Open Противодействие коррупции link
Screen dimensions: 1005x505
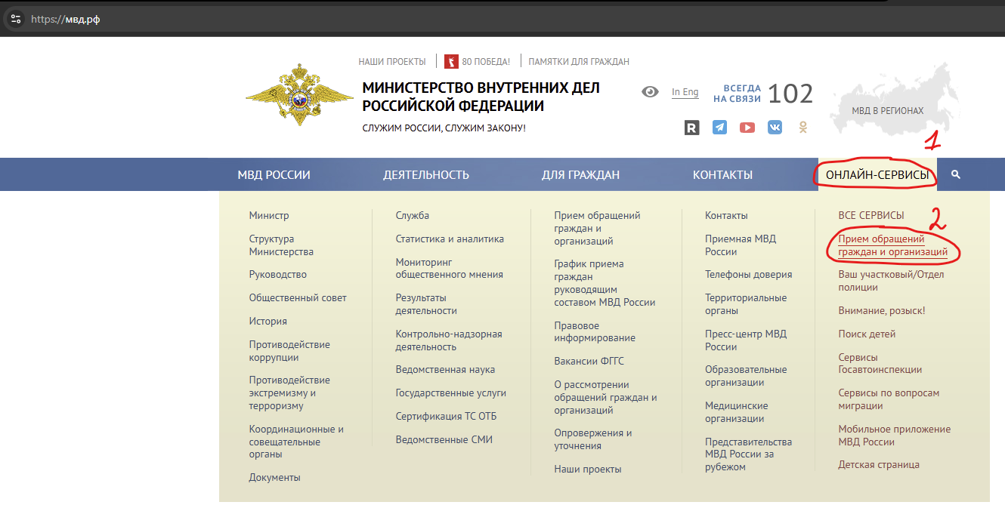[x=289, y=351]
